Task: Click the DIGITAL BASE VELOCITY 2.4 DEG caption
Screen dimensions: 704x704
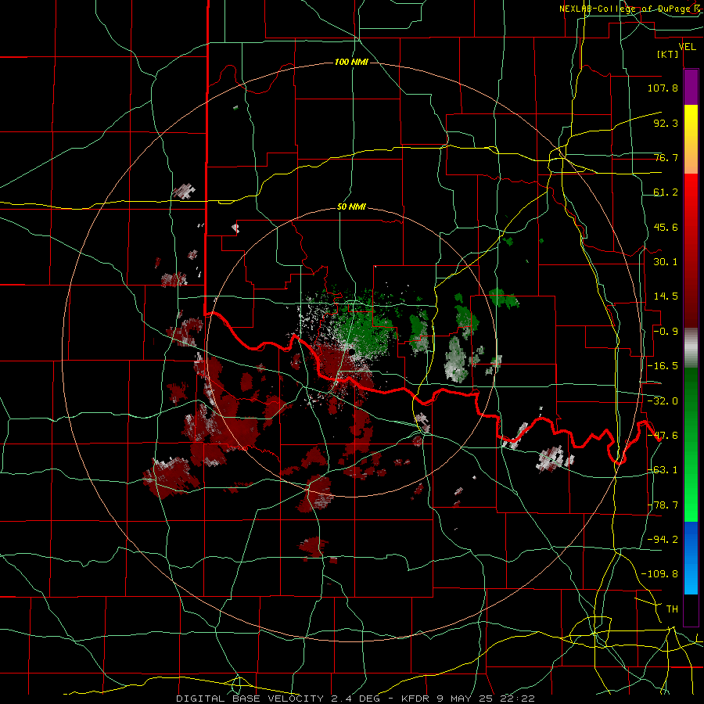Action: [278, 699]
